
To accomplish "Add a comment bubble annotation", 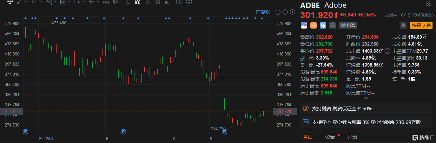I will (x=116, y=2).
